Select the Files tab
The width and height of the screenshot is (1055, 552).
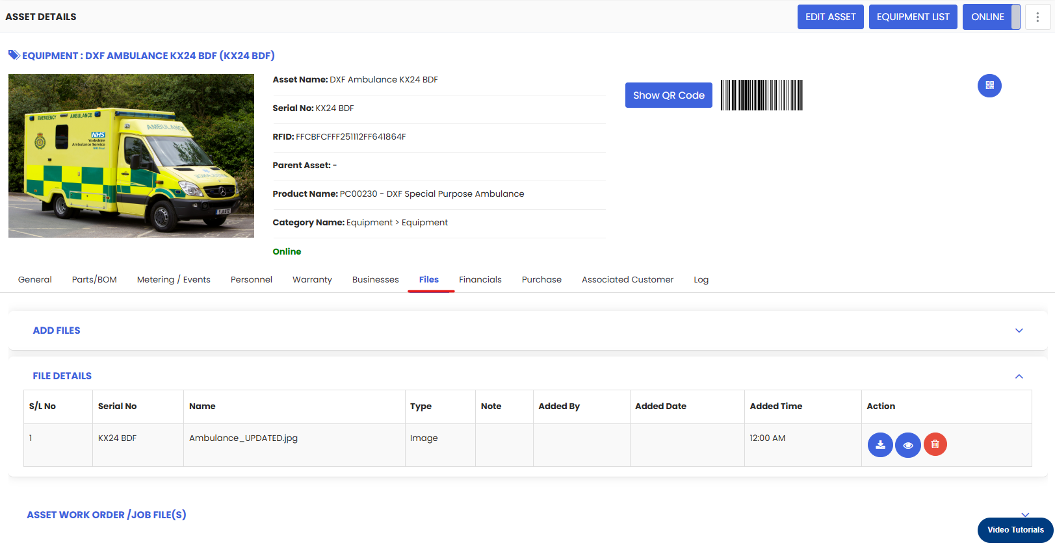click(429, 279)
